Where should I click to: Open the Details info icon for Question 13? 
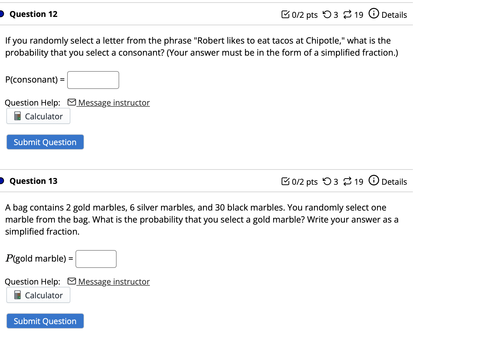(374, 181)
